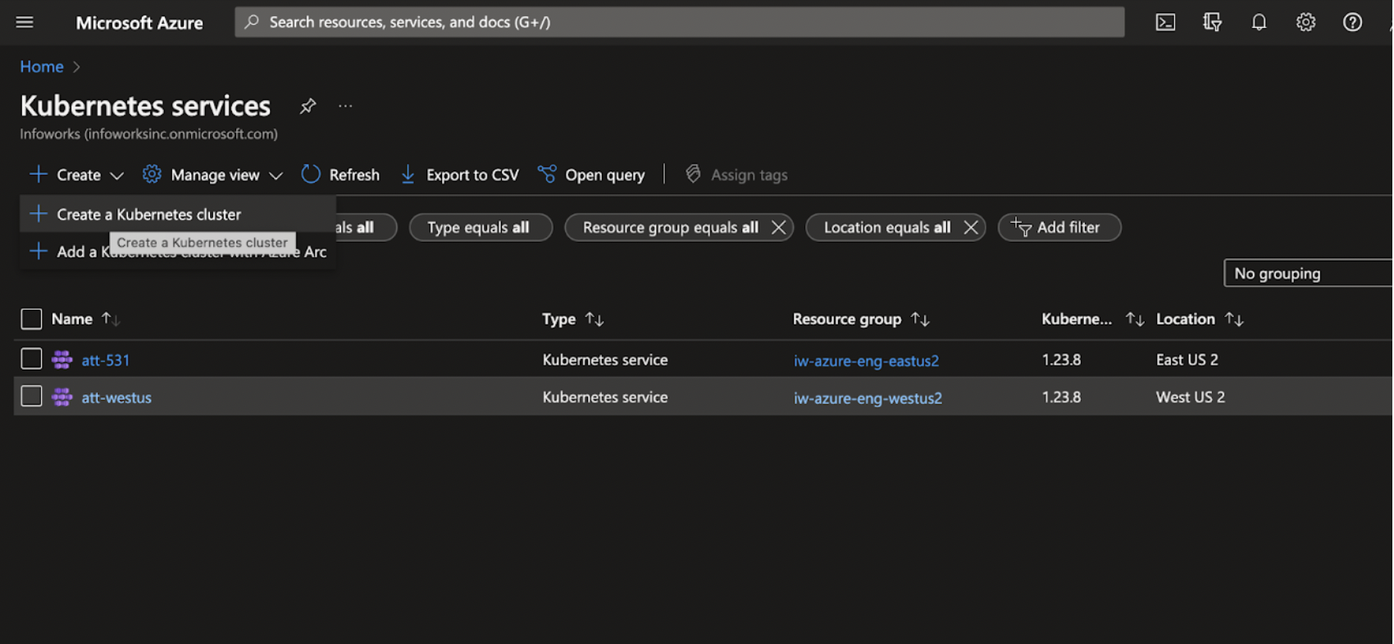The image size is (1394, 644).
Task: Click the East US 2 location cell
Action: pos(1187,360)
